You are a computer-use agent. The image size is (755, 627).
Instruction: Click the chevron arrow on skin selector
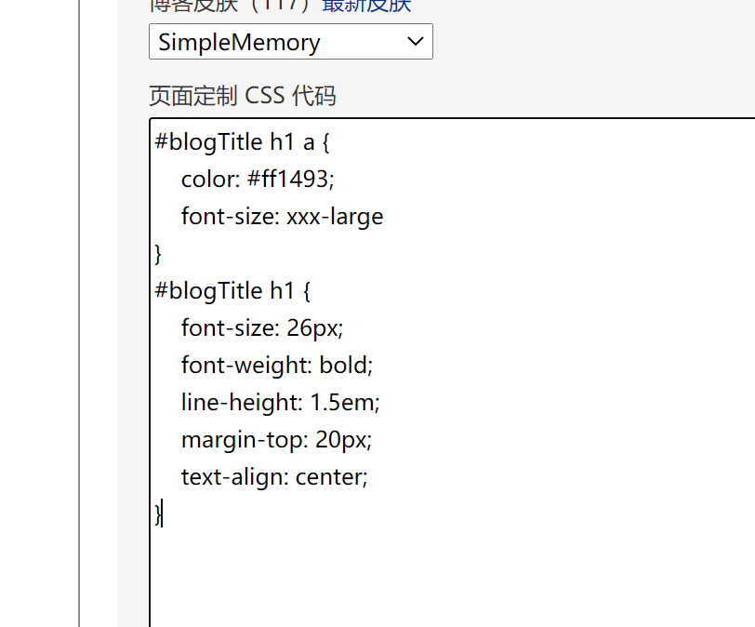point(415,42)
